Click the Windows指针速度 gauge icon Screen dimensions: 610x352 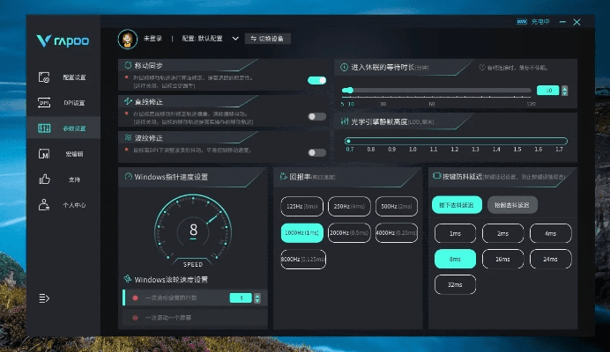tap(128, 177)
